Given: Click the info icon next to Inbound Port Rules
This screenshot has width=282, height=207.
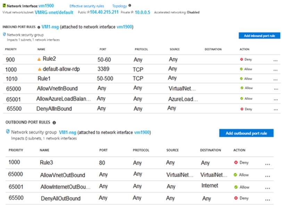Looking at the screenshot, I should click(39, 27).
